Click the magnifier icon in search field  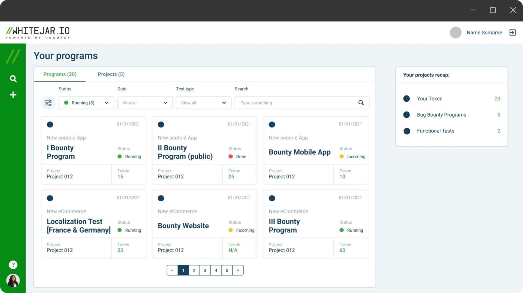[361, 103]
